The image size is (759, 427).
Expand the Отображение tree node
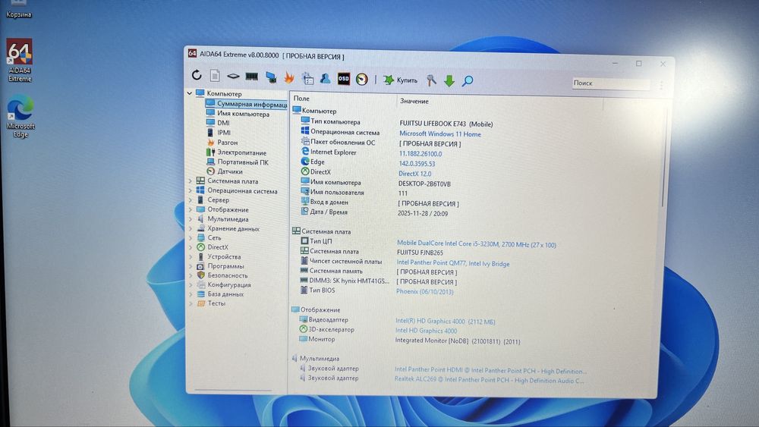(x=191, y=209)
